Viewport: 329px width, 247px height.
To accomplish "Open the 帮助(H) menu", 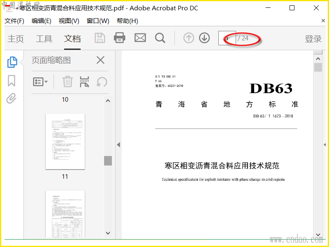I will [127, 21].
